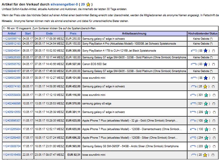Screen dimensions: 219x160
Task: Click the start date 22.05.17
Action: [x=28, y=155]
